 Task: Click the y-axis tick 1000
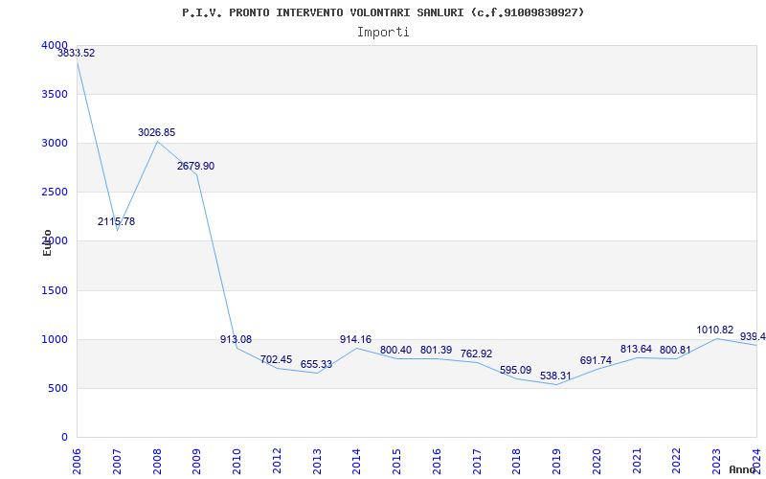53,340
